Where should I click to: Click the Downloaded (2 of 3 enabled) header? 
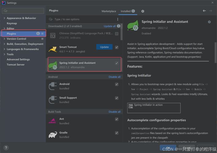click(x=65, y=26)
